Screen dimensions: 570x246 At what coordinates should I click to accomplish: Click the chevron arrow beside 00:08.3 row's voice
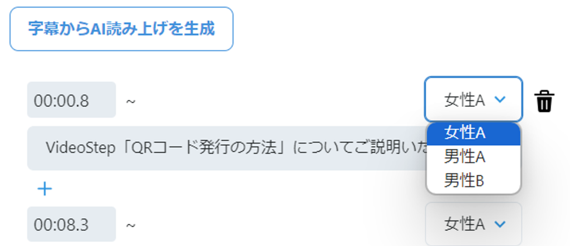[x=500, y=224]
